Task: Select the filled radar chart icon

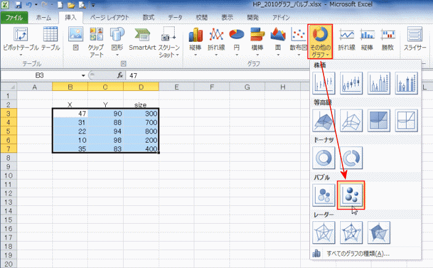Action: [x=379, y=232]
